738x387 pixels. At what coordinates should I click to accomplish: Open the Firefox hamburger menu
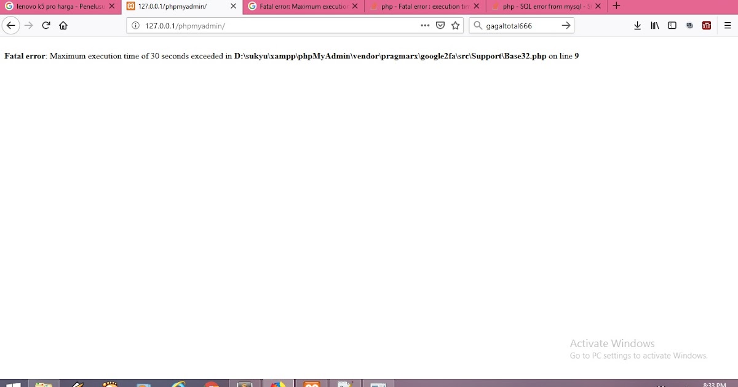click(727, 26)
